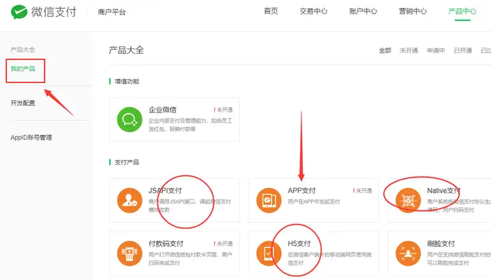Click 未开通 status on 付款码支付 card
The image size is (491, 280).
click(223, 244)
